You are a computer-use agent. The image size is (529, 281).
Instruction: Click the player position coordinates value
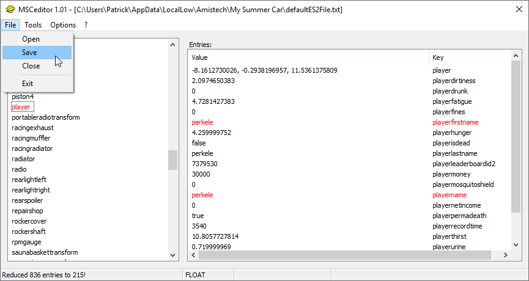264,70
